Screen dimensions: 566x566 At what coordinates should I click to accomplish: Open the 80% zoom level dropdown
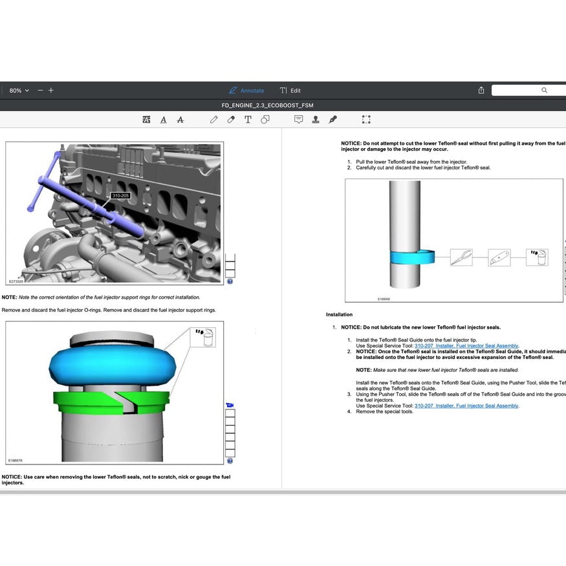click(x=19, y=91)
